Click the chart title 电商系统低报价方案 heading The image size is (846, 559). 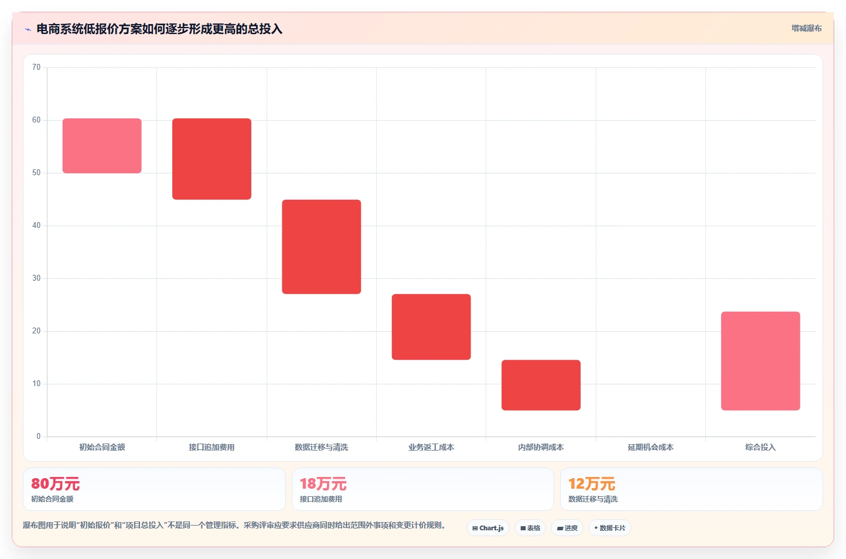159,29
